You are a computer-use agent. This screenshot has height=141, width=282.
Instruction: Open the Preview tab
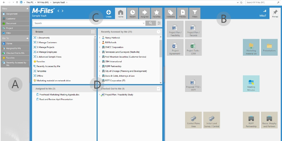[183, 13]
